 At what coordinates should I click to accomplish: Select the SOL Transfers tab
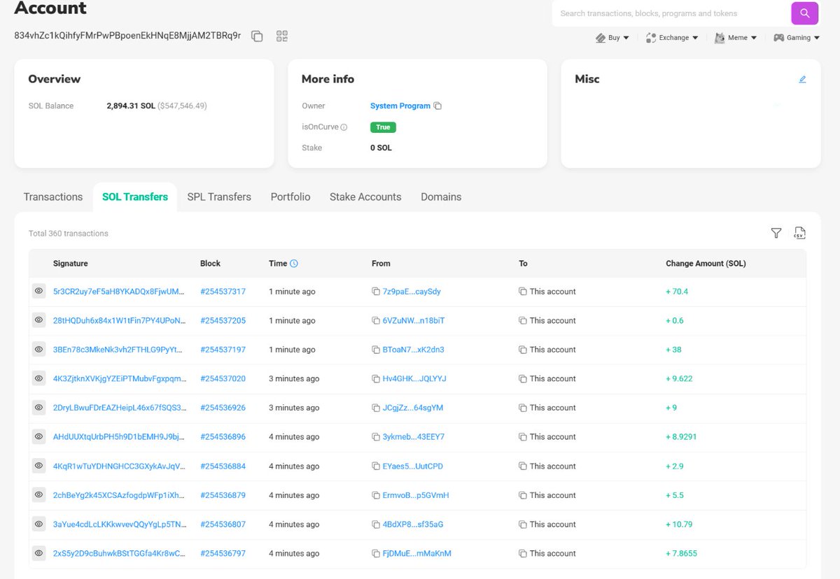click(x=135, y=197)
